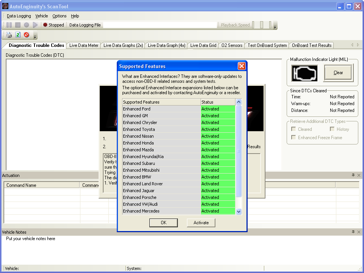Pin the Actuation panel

(x=353, y=175)
